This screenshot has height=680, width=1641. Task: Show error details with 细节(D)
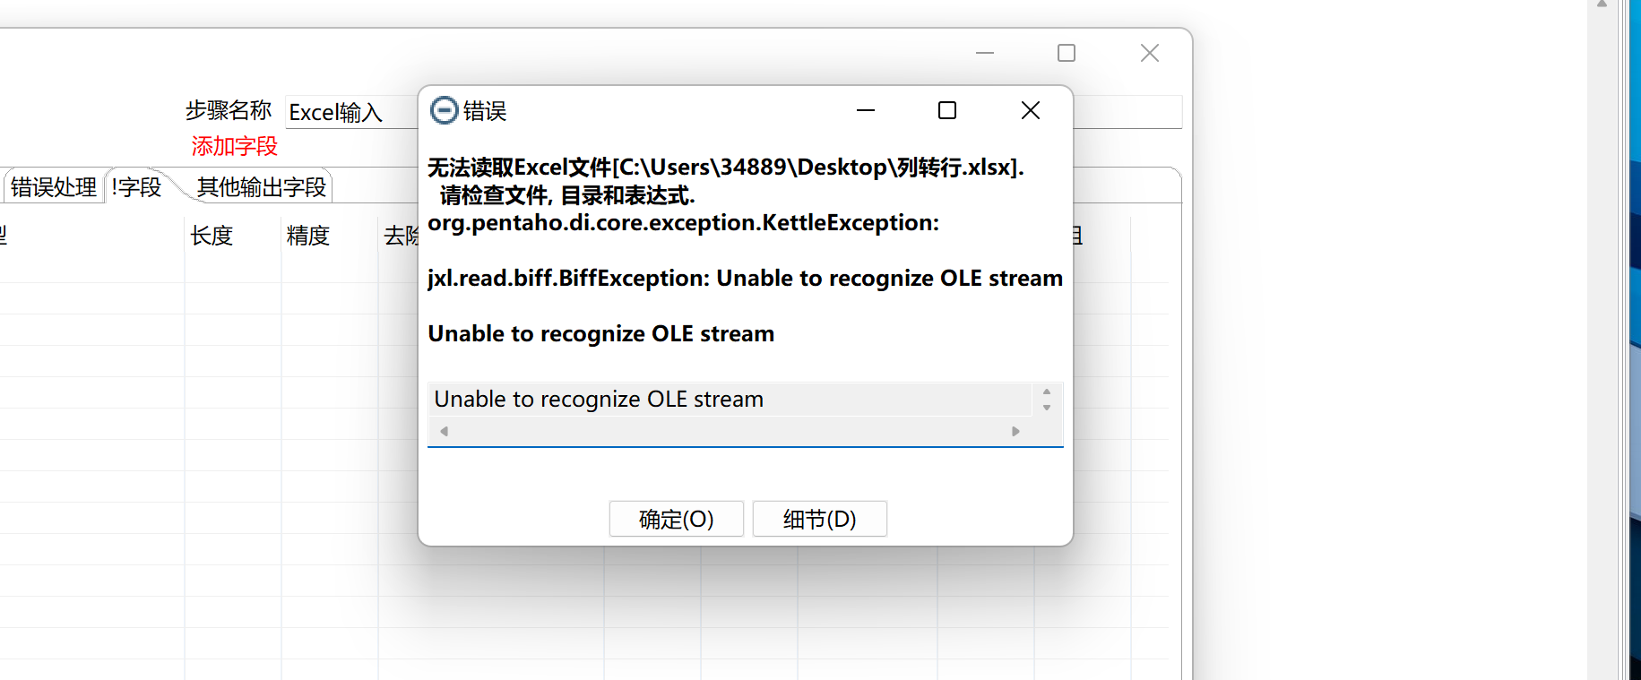pyautogui.click(x=820, y=519)
